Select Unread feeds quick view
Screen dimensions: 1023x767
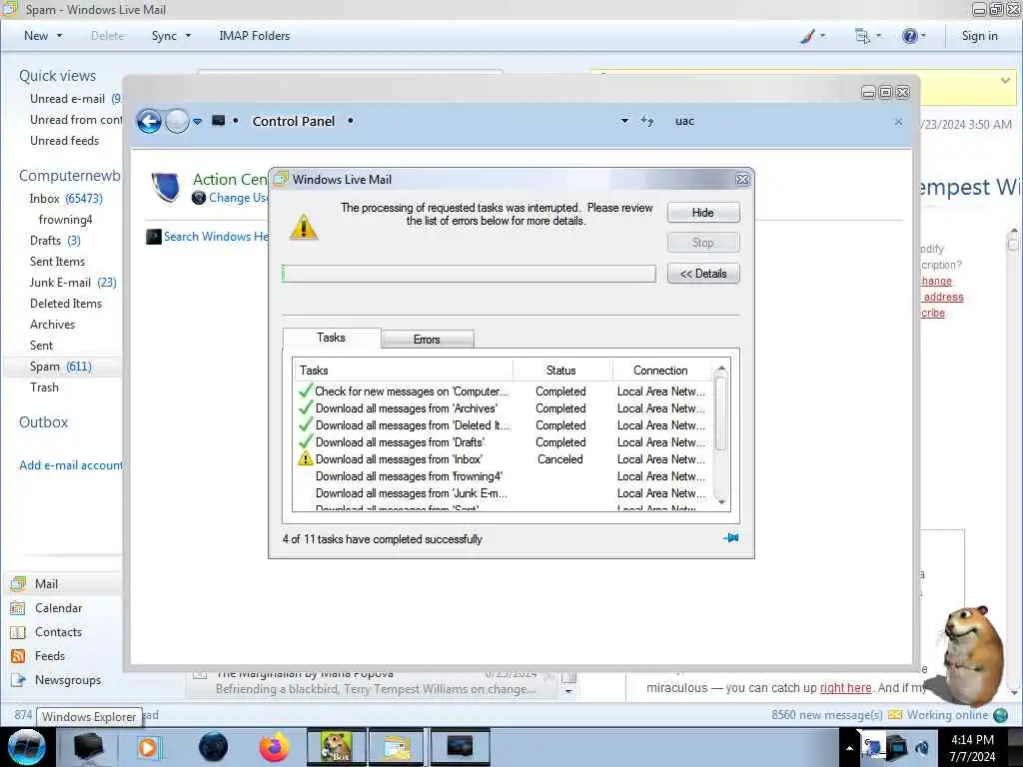tap(65, 140)
